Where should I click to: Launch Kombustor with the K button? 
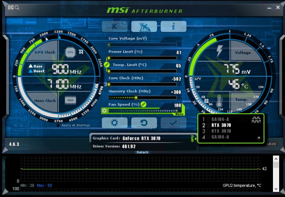114,27
